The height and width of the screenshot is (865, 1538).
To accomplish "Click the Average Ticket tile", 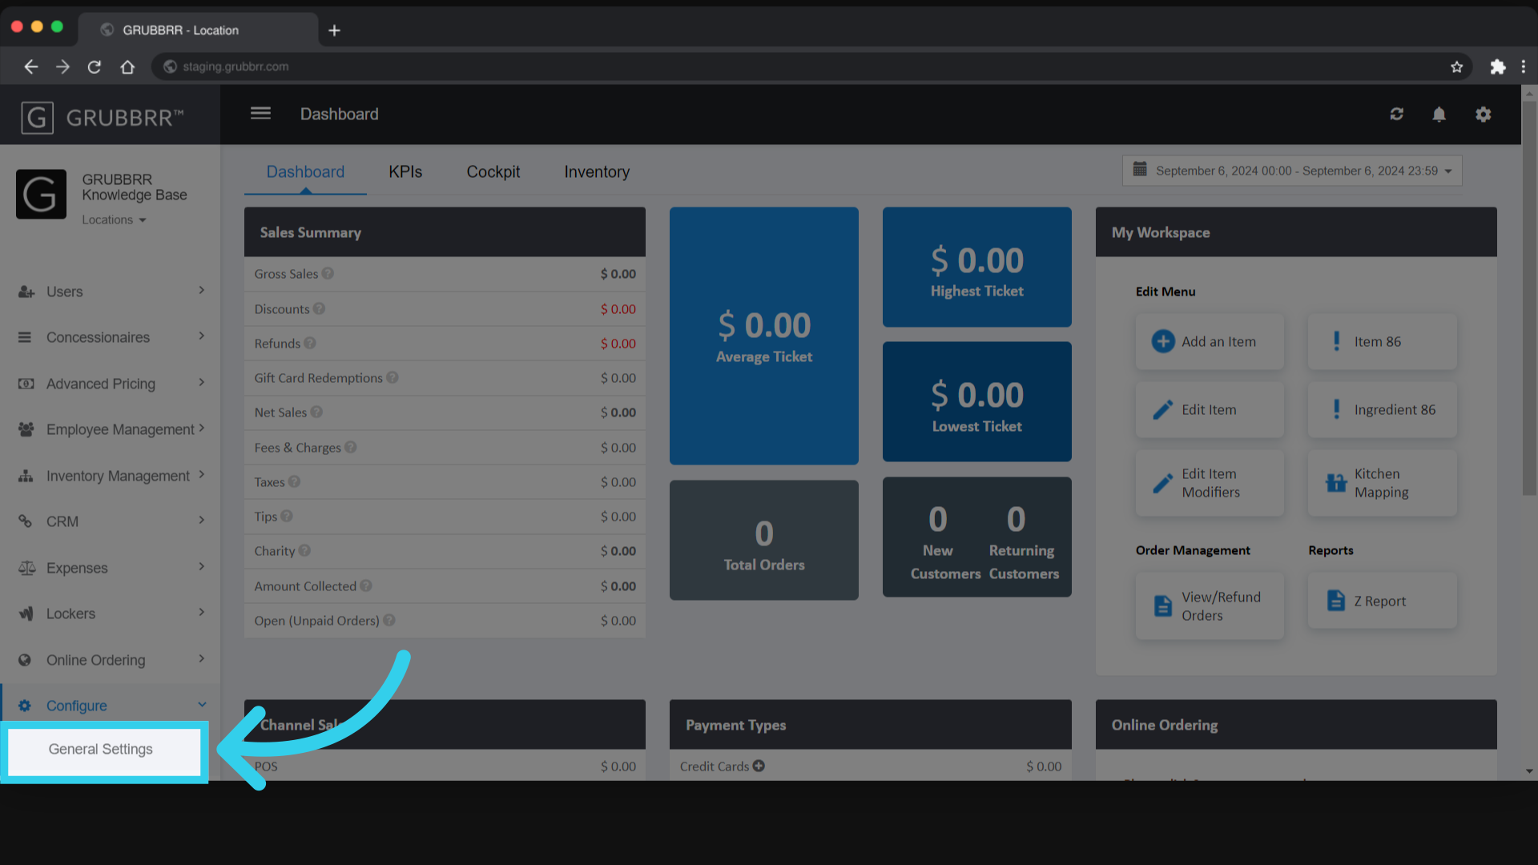I will 764,336.
